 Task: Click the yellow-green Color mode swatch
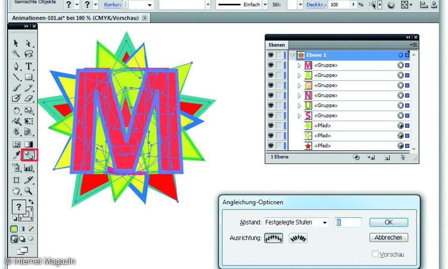click(x=14, y=229)
